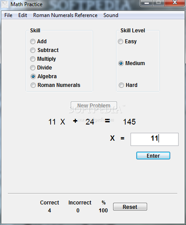Minimize the Math Practice window
The image size is (186, 225).
pos(147,3)
